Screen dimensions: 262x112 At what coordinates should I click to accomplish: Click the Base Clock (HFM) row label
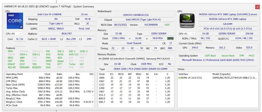click(x=15, y=85)
